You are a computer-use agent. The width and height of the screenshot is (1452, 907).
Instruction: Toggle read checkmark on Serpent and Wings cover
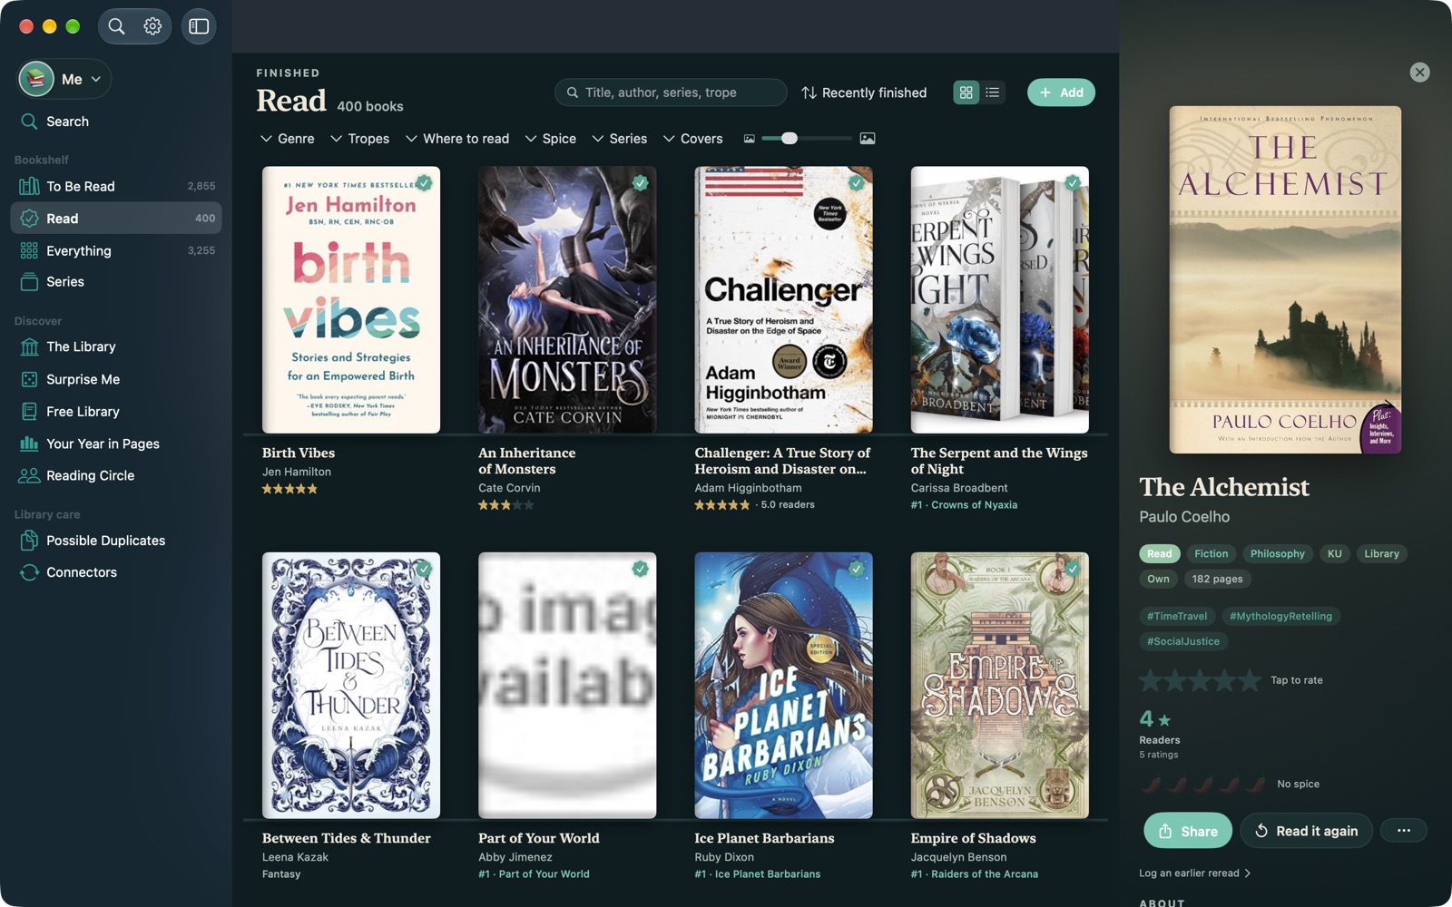[1073, 182]
